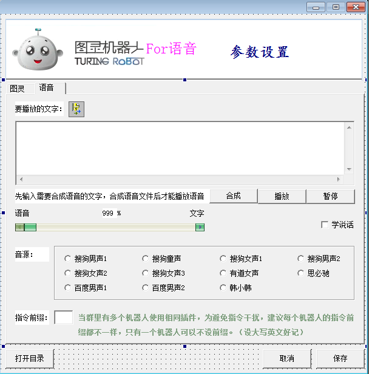369x374 pixels.
Task: Click the slider's left arrow button
Action: 19,227
